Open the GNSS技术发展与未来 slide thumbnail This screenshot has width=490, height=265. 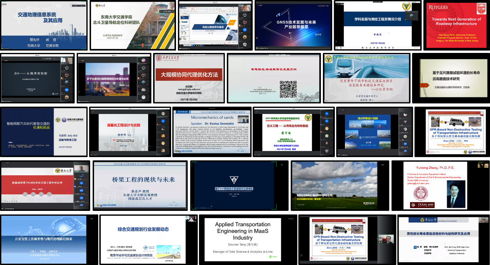[293, 25]
